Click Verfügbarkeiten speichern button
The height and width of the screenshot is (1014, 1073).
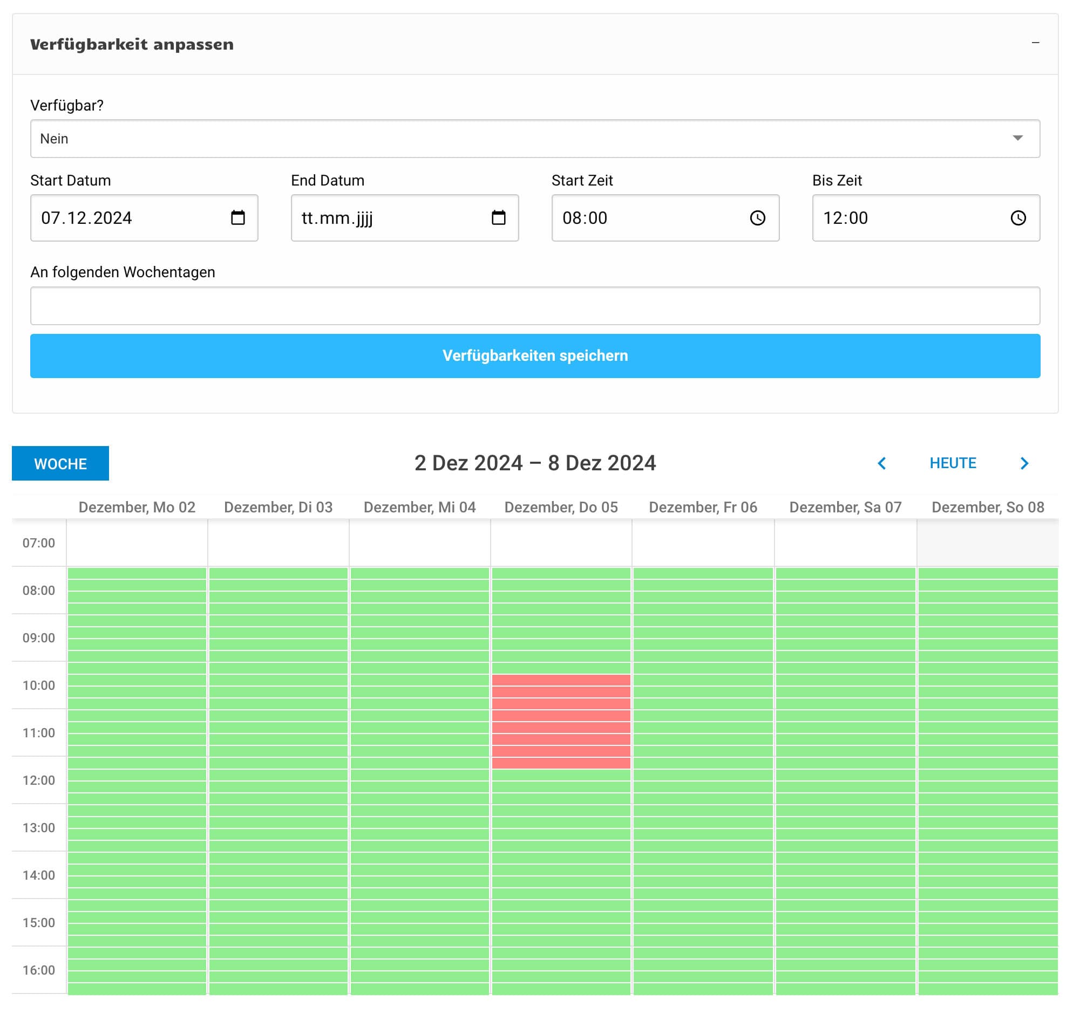pyautogui.click(x=535, y=356)
